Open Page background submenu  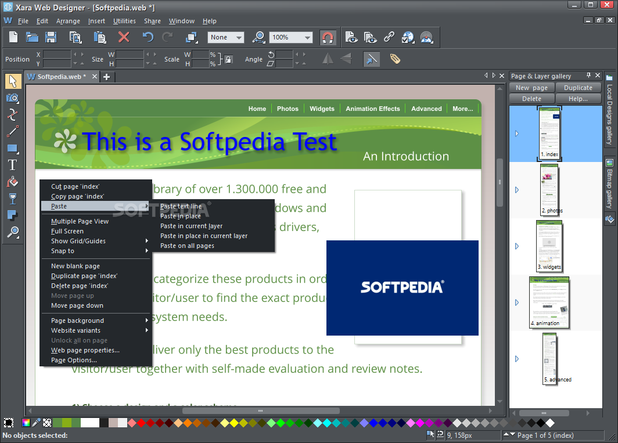pyautogui.click(x=96, y=320)
